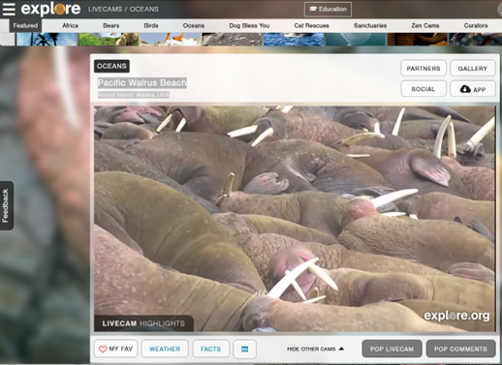Viewport: 502px width, 365px height.
Task: Open the PARTNERS button
Action: point(424,69)
